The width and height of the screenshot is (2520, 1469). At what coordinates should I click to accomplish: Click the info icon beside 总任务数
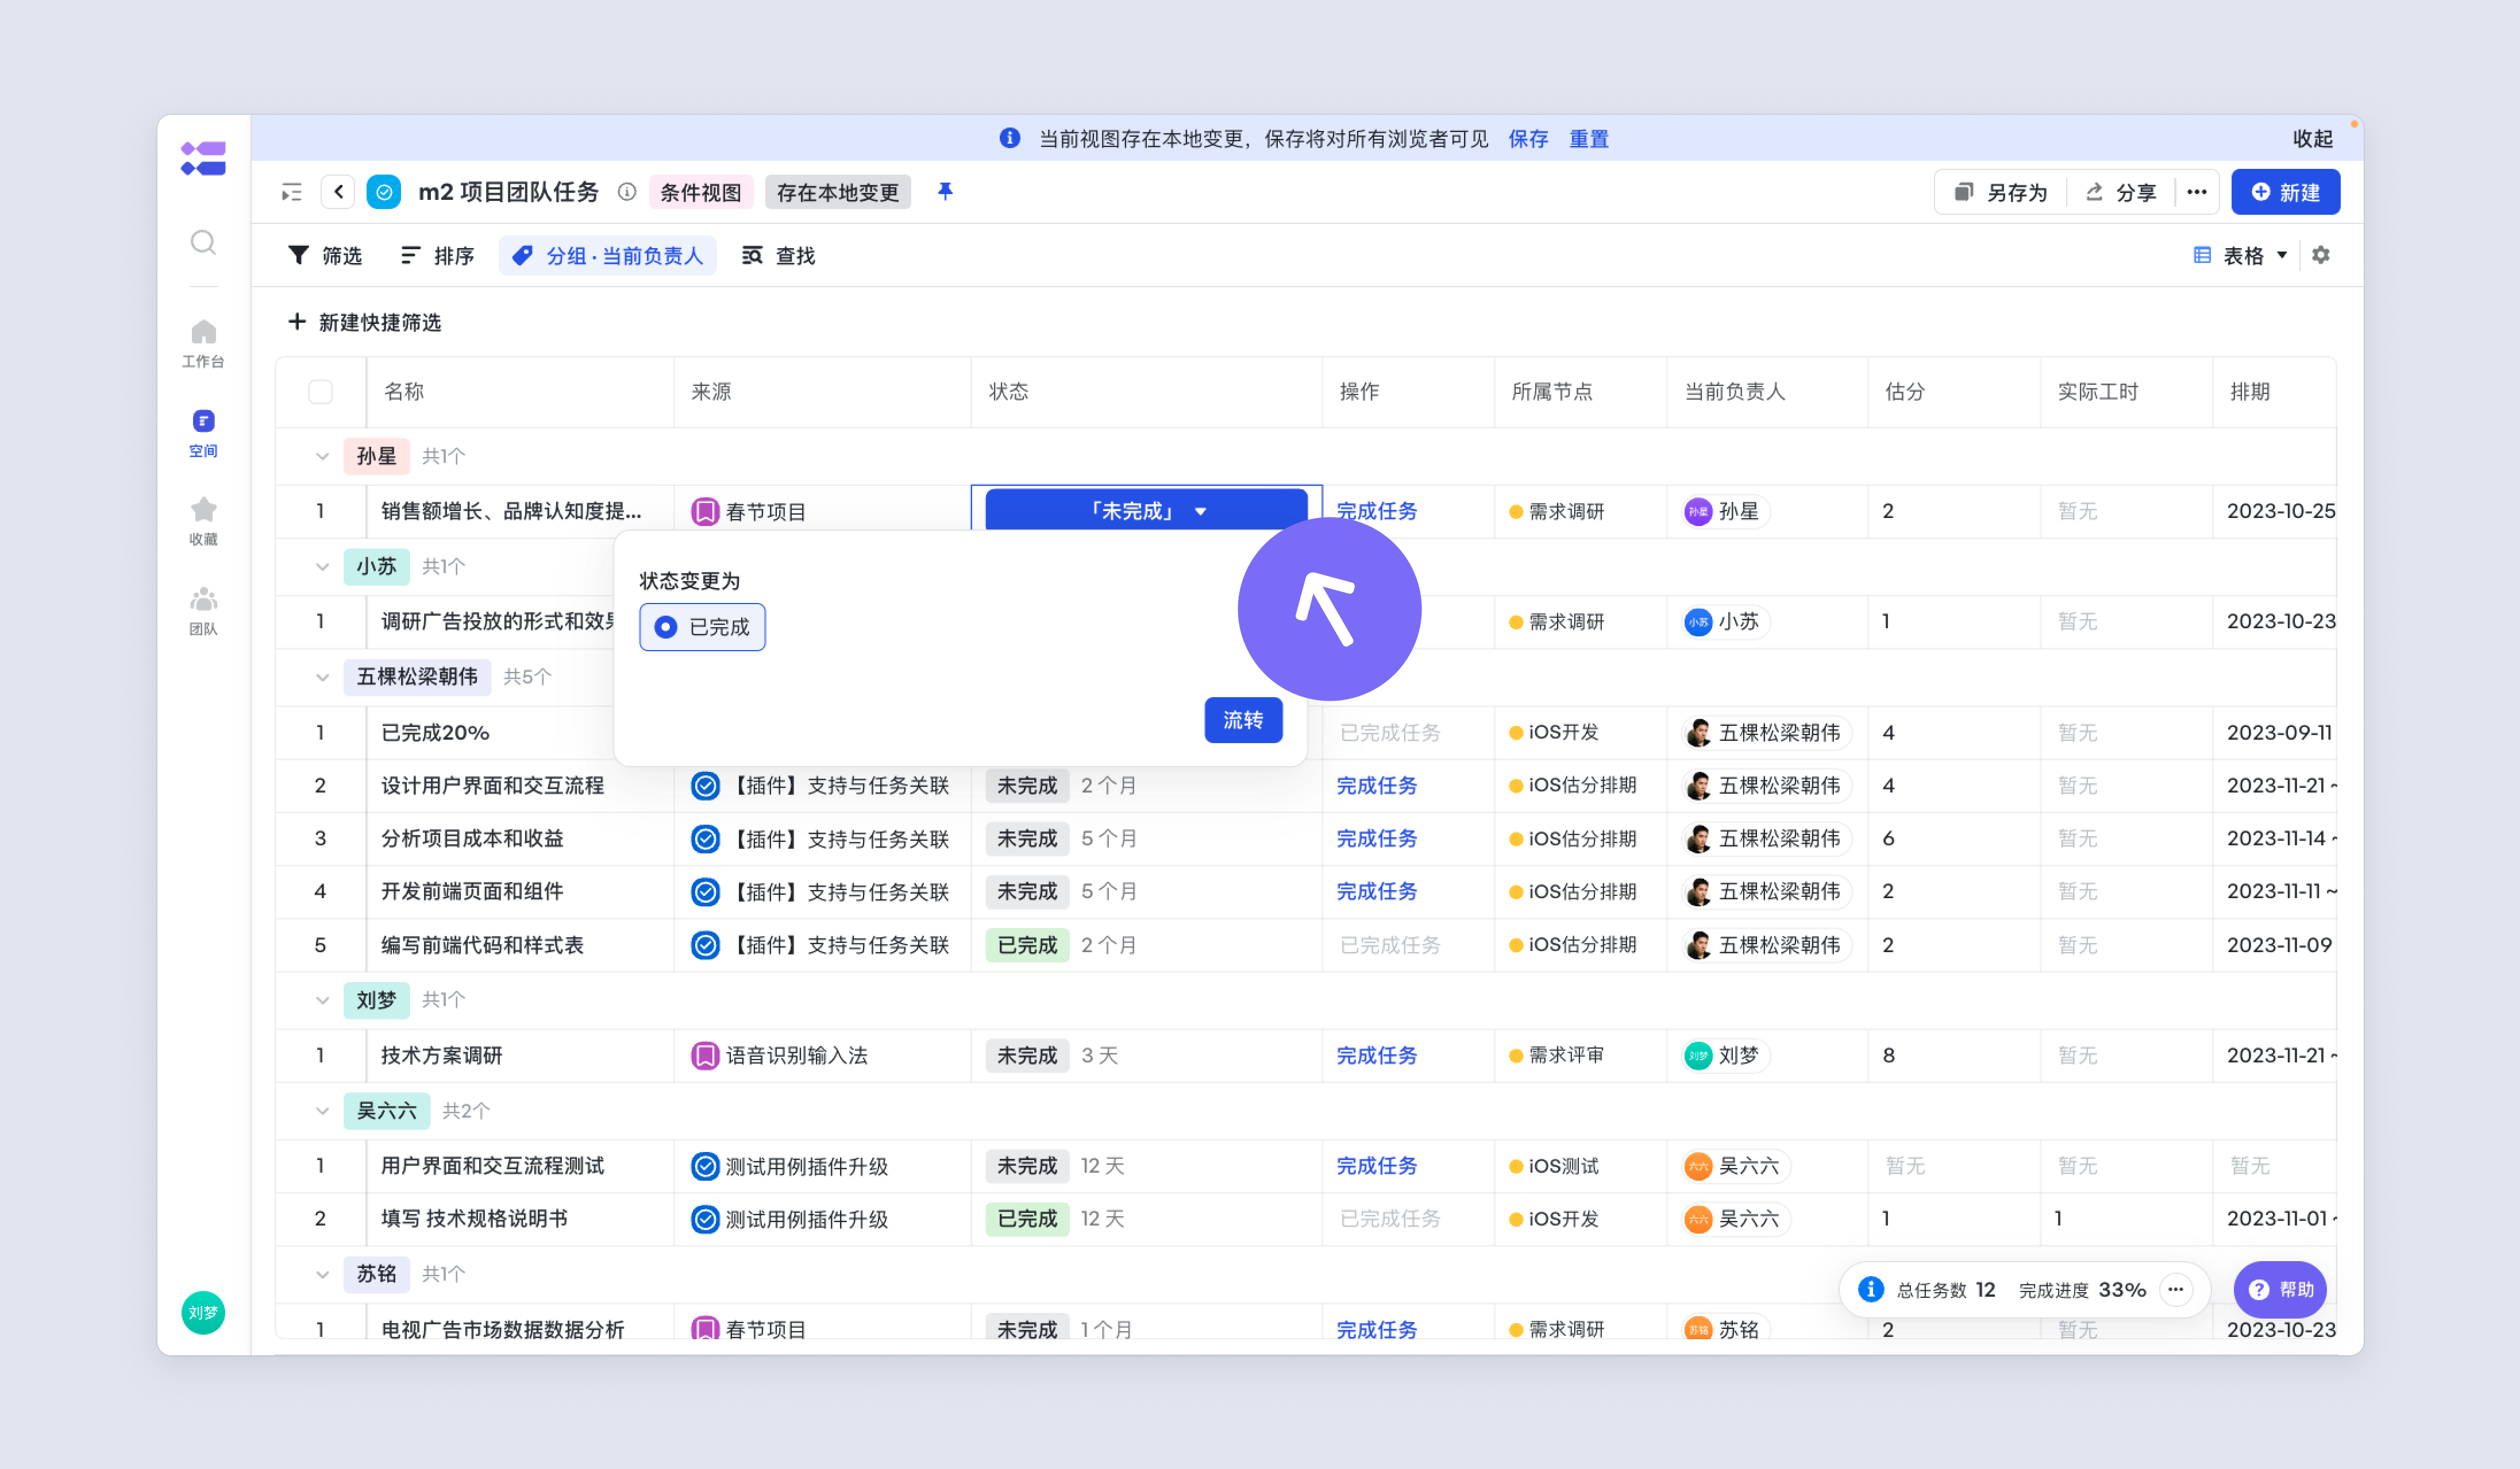click(1870, 1289)
